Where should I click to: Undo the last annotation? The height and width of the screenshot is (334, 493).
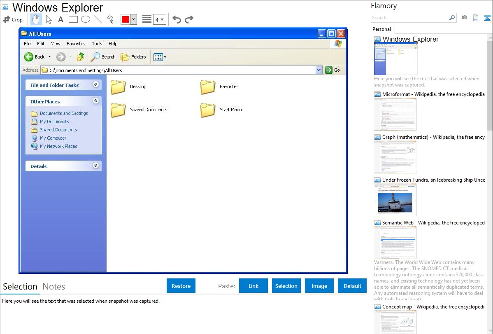[177, 19]
